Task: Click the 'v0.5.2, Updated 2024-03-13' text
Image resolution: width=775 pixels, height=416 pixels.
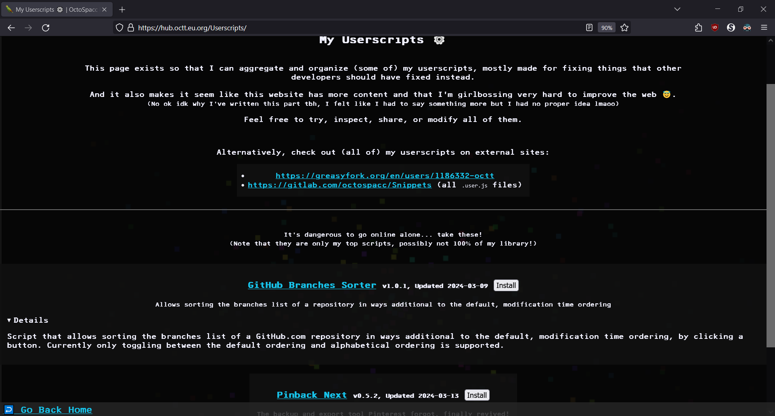Action: point(406,396)
